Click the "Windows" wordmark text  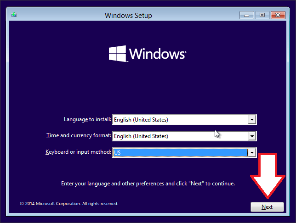pyautogui.click(x=157, y=54)
